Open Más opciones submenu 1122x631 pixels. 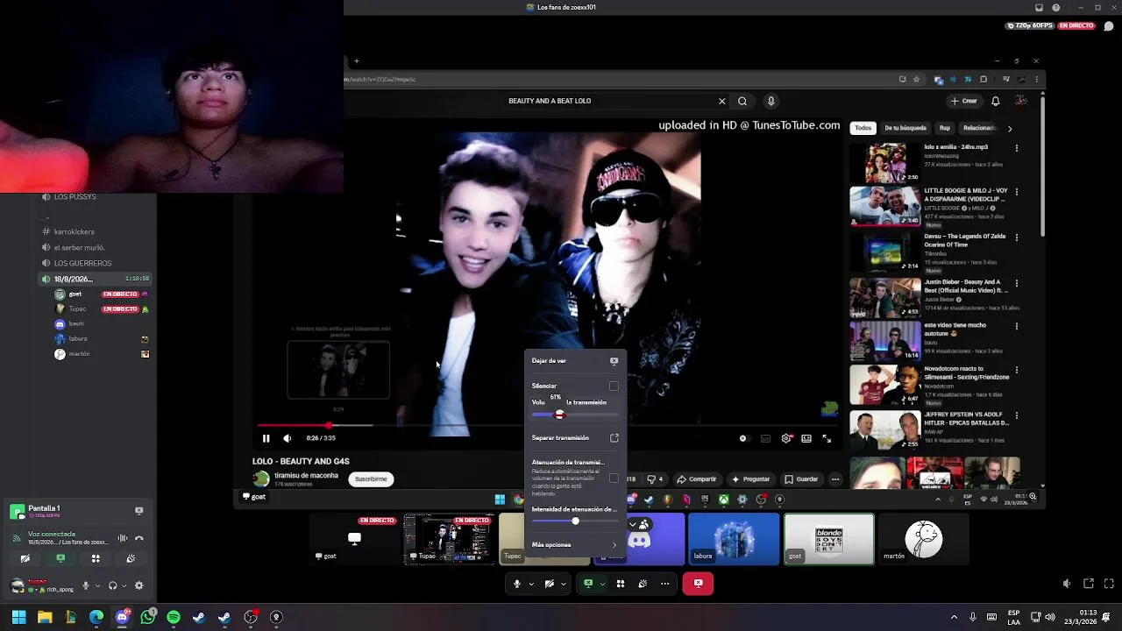click(x=574, y=545)
